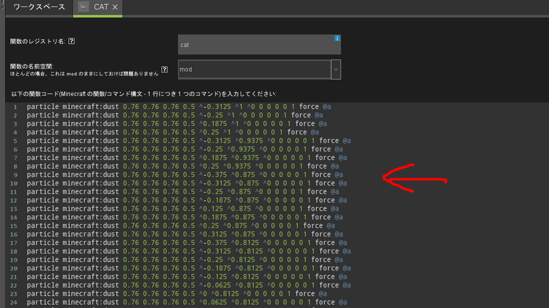The height and width of the screenshot is (308, 549).
Task: Click the help icon beside 関数のレジストリ名
Action: click(x=71, y=41)
